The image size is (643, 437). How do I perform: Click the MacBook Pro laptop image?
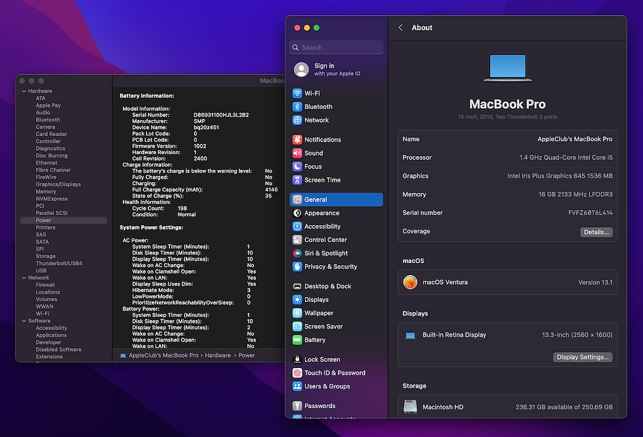[x=508, y=68]
